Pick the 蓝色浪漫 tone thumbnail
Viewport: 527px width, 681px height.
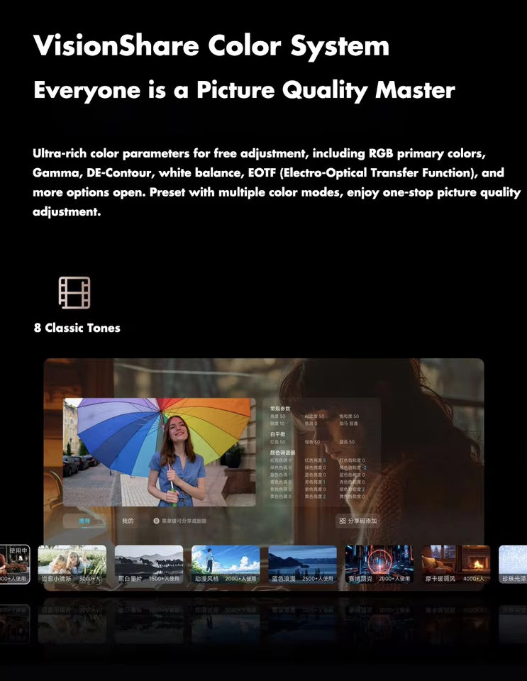(303, 564)
